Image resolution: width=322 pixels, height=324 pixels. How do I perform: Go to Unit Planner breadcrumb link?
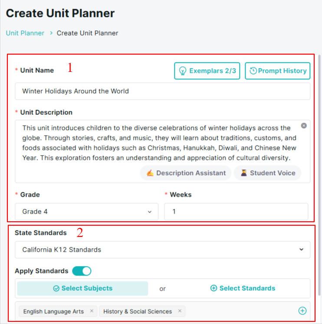(x=25, y=33)
